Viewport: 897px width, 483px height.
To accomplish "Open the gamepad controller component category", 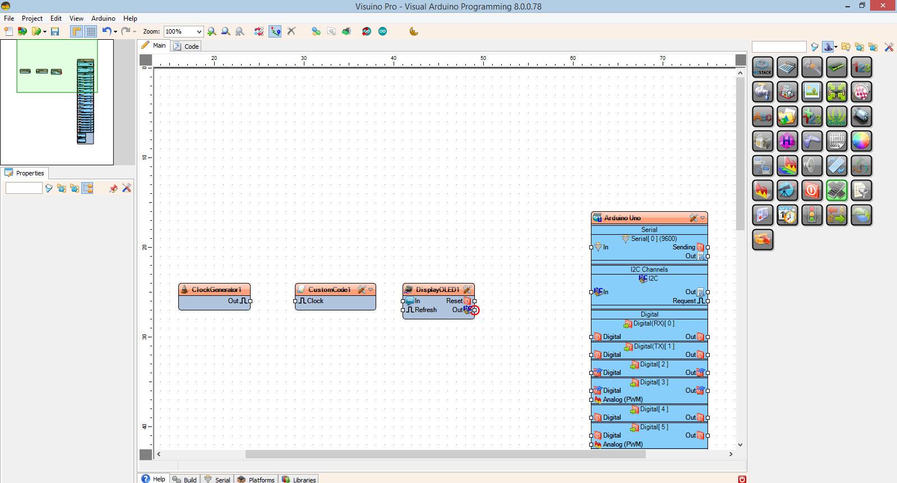I will (812, 141).
